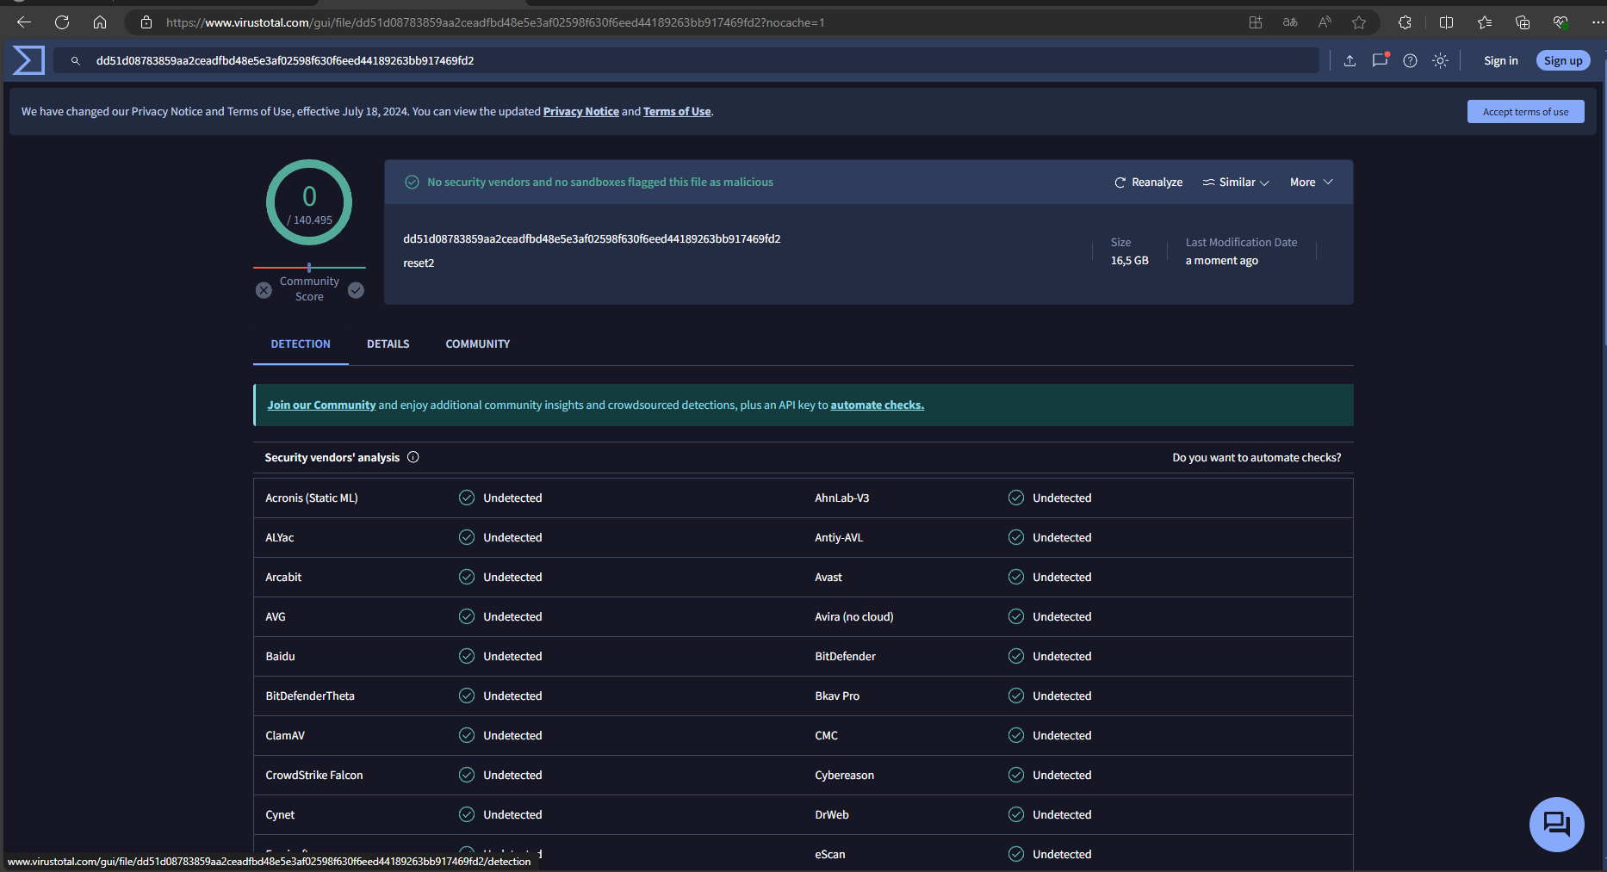
Task: Open the Terms of Use link
Action: 677,111
